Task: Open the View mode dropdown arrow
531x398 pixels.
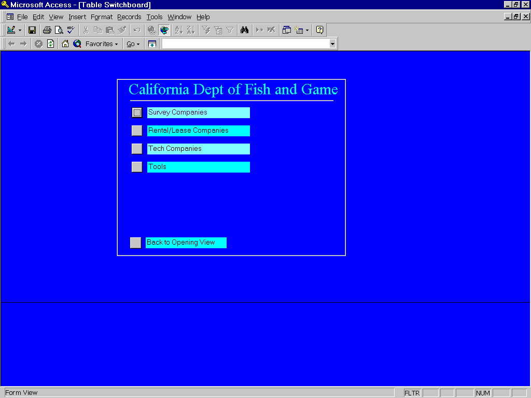Action: tap(20, 30)
